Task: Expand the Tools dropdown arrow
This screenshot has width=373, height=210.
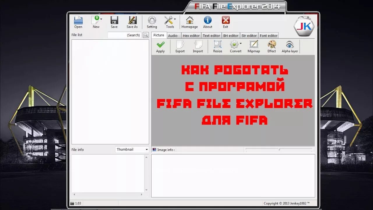Action: point(175,19)
